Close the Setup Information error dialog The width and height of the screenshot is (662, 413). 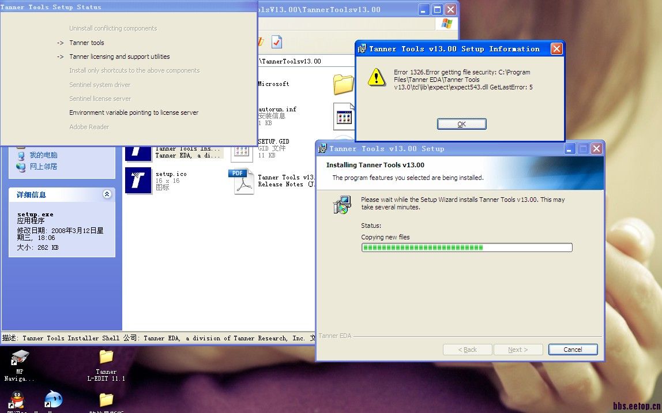click(x=557, y=49)
